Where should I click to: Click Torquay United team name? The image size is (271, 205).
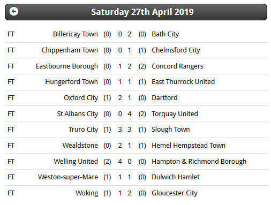(175, 114)
